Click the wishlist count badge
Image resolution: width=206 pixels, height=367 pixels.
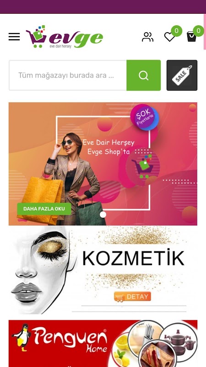[177, 31]
